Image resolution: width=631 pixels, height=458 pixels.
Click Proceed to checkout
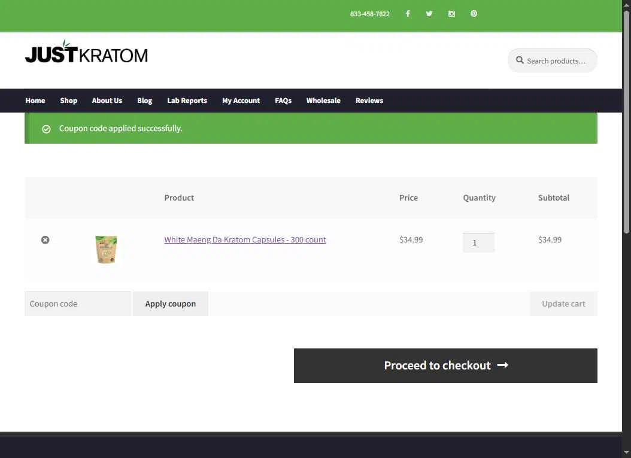[x=445, y=365]
